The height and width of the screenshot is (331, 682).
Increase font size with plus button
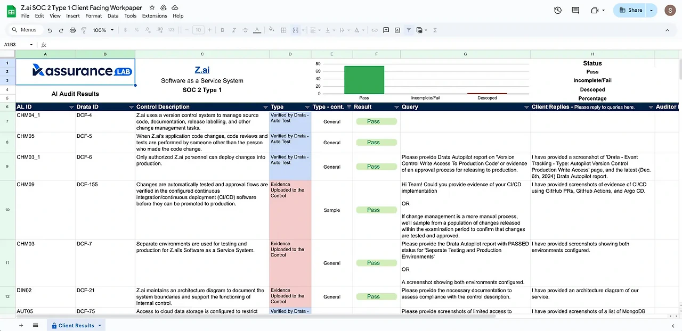(x=209, y=30)
